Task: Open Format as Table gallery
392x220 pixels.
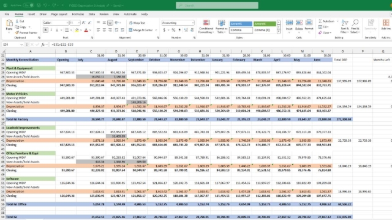Action: pos(221,26)
